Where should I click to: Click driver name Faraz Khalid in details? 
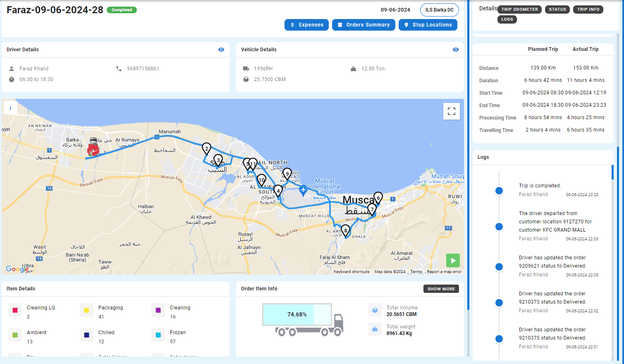pyautogui.click(x=34, y=69)
